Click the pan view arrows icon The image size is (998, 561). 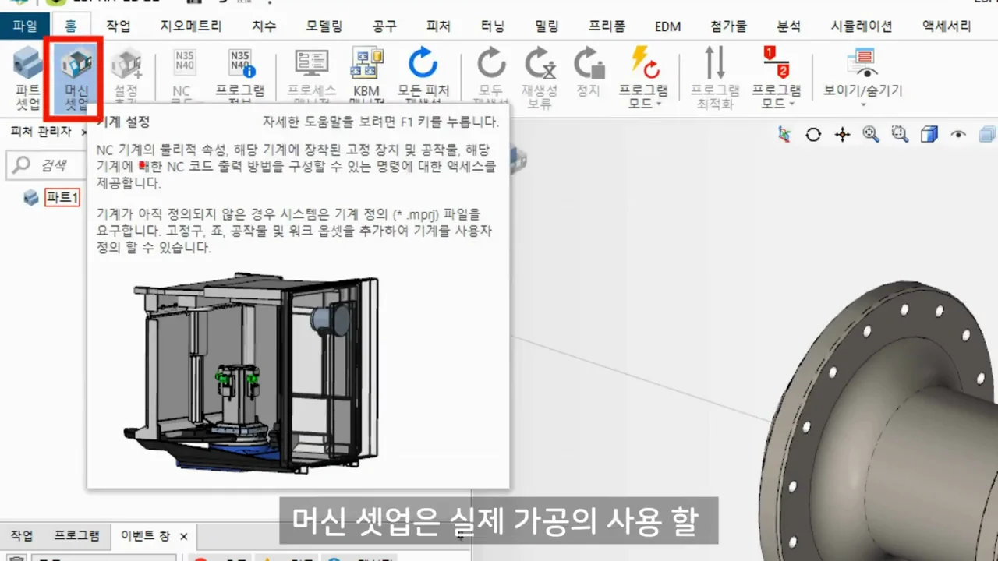click(842, 134)
